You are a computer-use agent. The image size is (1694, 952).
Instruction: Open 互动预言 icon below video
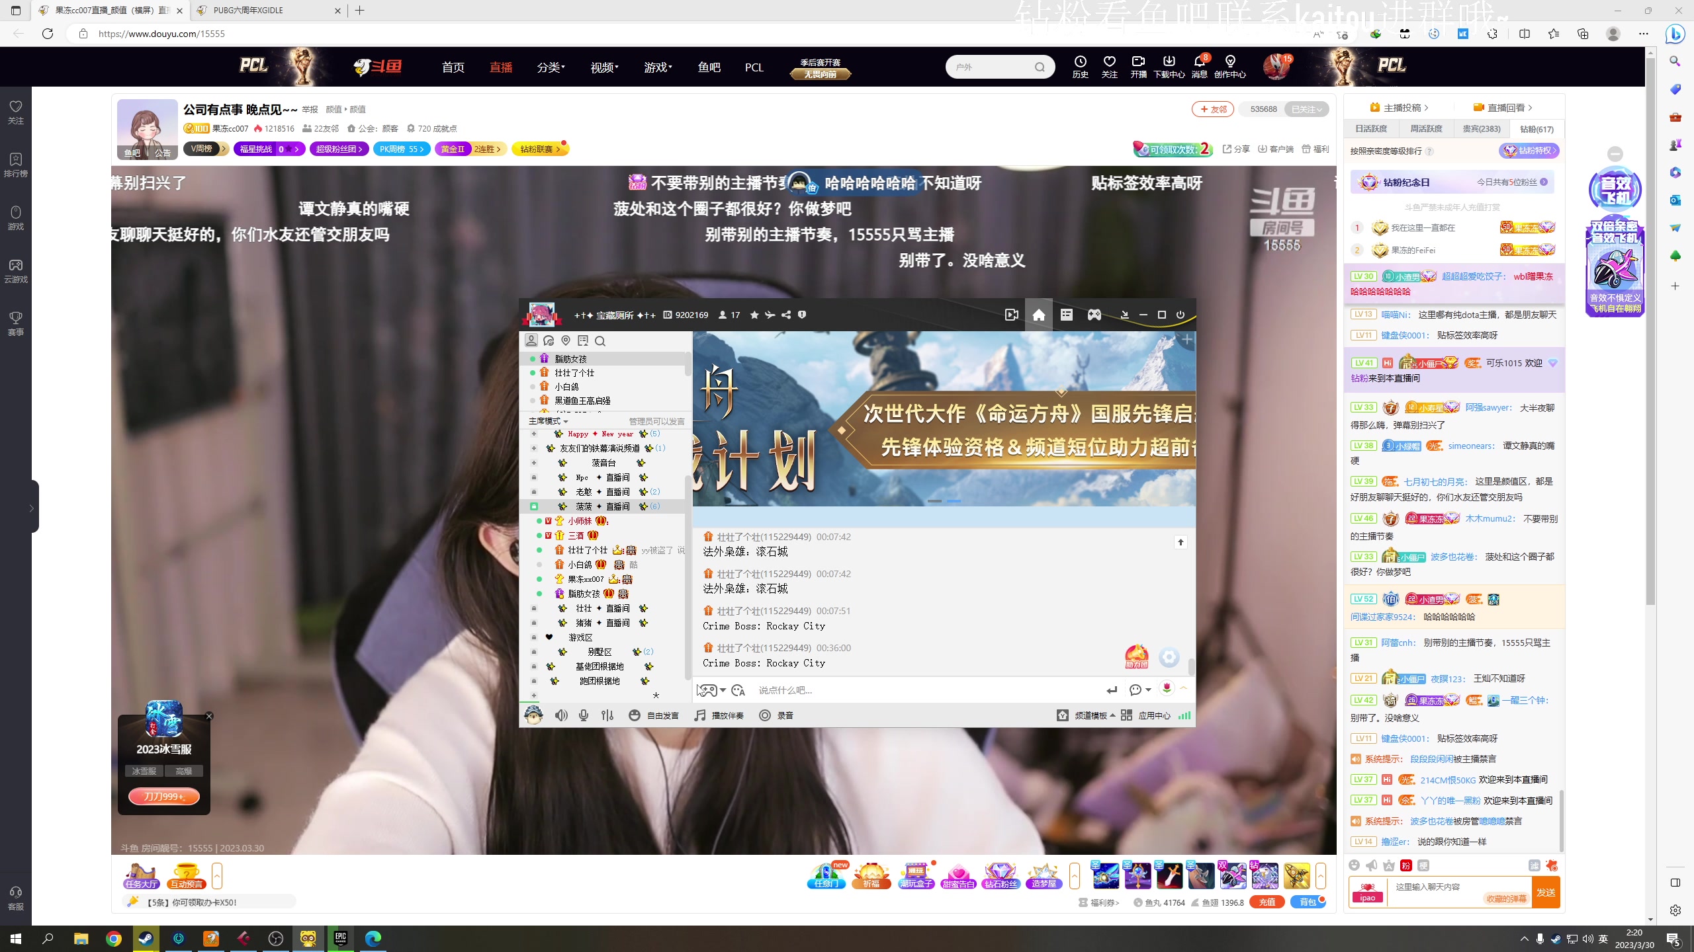click(186, 876)
